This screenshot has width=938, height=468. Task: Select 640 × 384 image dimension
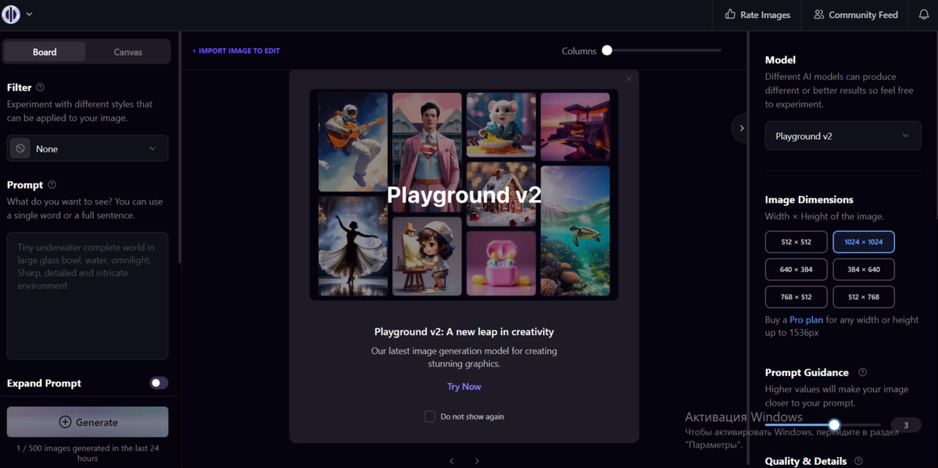coord(796,270)
